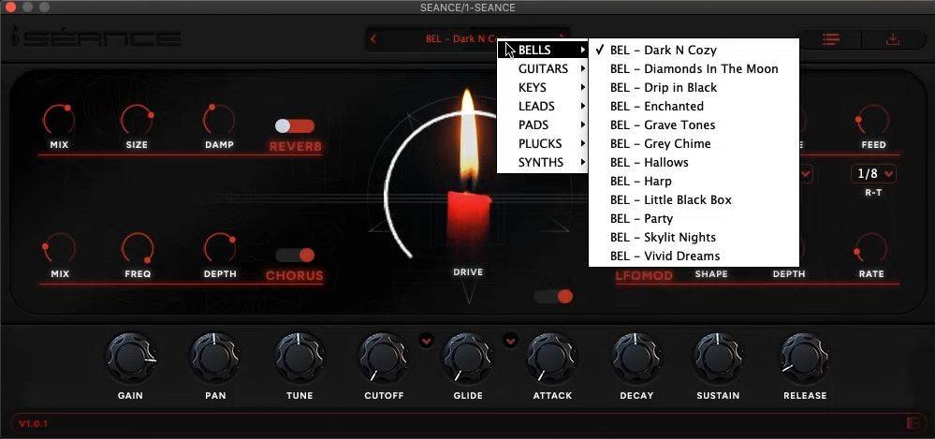
Task: Select preset BEL - Drip in Black
Action: pyautogui.click(x=694, y=88)
